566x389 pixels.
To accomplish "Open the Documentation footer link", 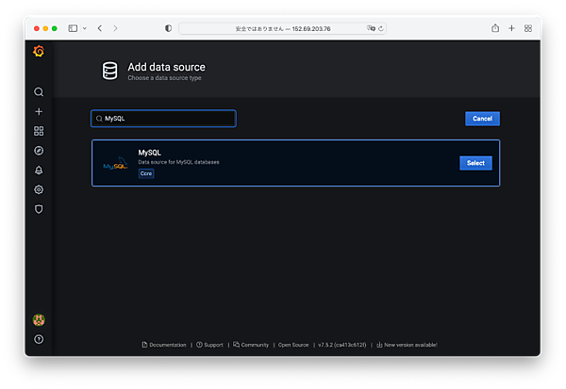I will [x=164, y=345].
